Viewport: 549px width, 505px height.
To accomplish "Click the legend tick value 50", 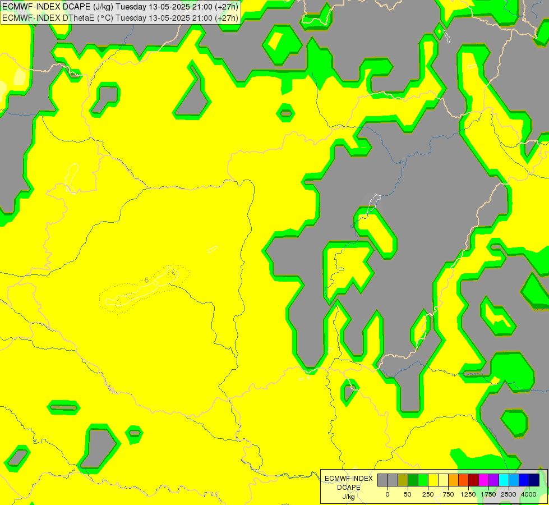I will coord(408,494).
